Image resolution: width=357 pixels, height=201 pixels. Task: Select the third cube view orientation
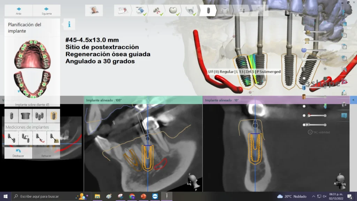(344, 47)
